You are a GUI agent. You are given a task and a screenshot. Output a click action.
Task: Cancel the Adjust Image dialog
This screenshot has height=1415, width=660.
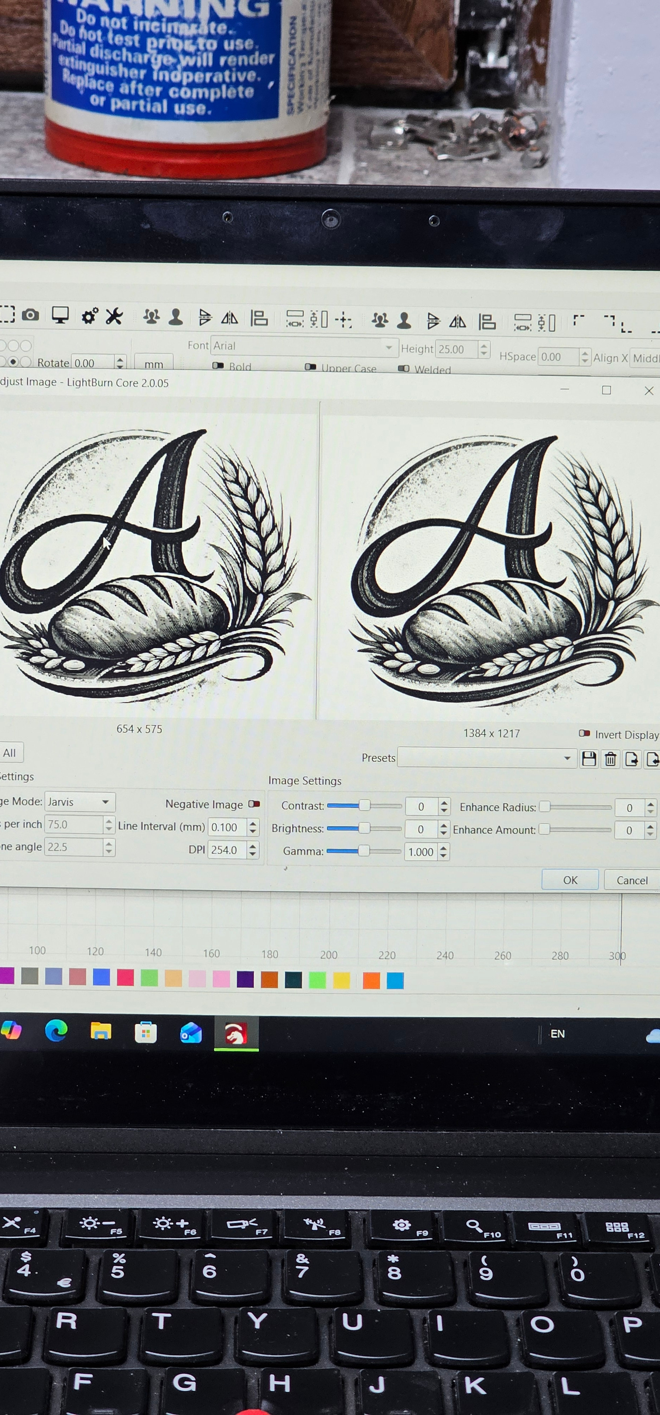click(x=631, y=880)
